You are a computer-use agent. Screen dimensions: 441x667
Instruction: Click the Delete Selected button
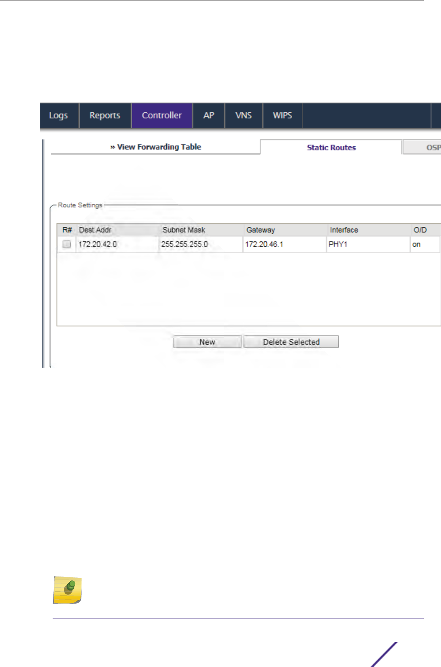pyautogui.click(x=291, y=342)
